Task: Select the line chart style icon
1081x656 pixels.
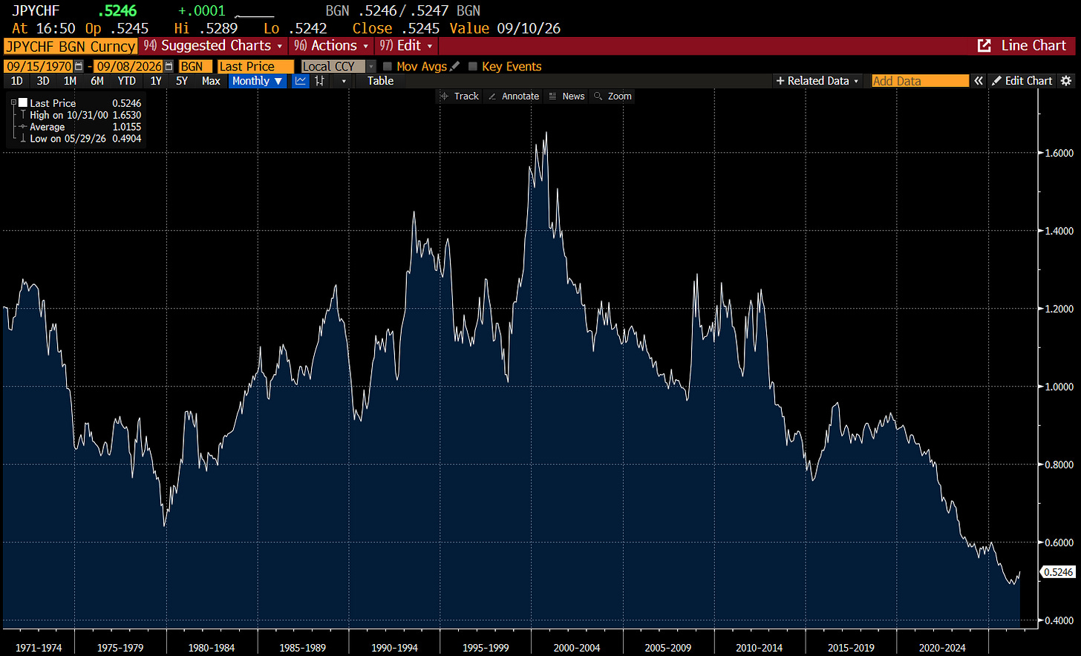Action: 301,81
